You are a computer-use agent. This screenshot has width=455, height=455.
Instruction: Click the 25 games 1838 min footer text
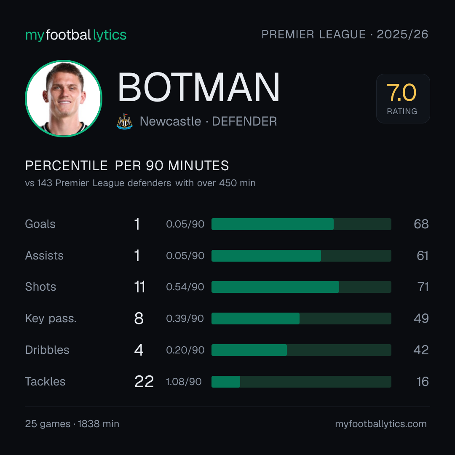pyautogui.click(x=72, y=424)
